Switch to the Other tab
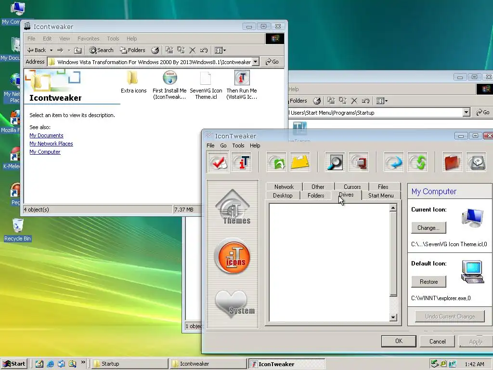Viewport: 493px width, 370px height. 318,186
